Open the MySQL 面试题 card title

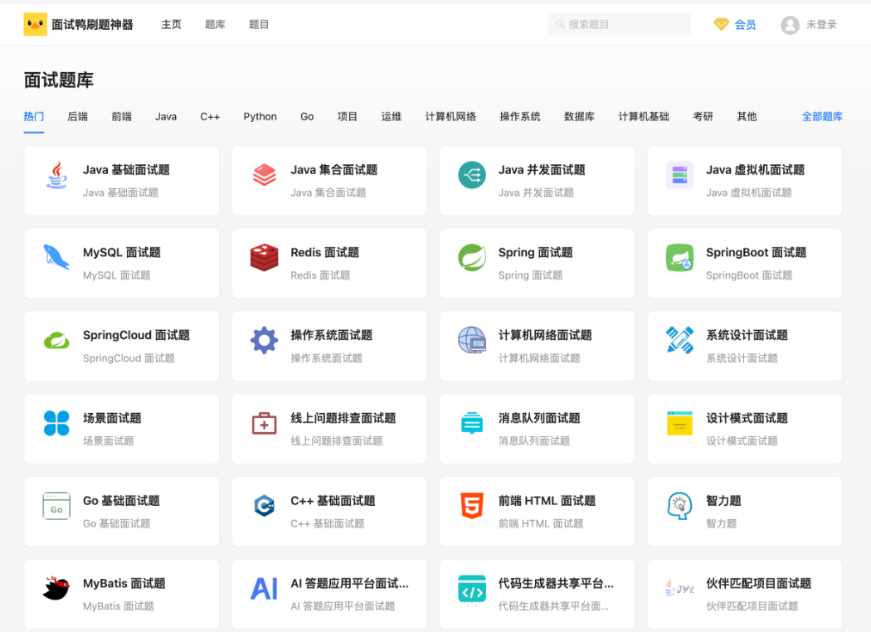click(x=122, y=253)
